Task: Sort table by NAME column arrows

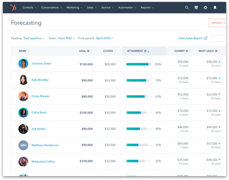Action: point(28,51)
